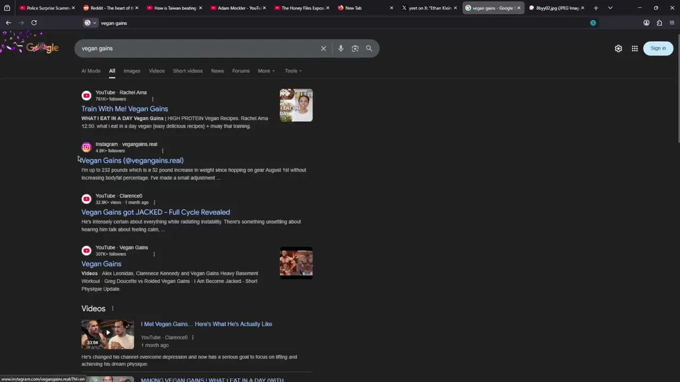The image size is (680, 382).
Task: Expand the list all tabs chevron
Action: [x=610, y=8]
